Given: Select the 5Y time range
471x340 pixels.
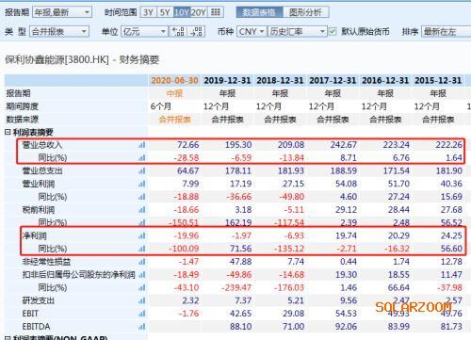Looking at the screenshot, I should click(x=165, y=12).
